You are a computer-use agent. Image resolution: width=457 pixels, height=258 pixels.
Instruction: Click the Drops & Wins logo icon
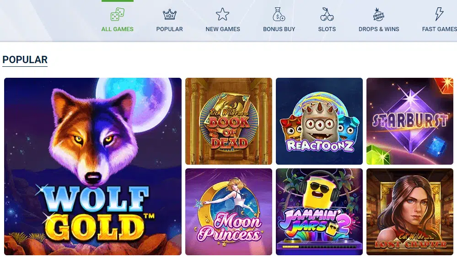click(x=379, y=14)
